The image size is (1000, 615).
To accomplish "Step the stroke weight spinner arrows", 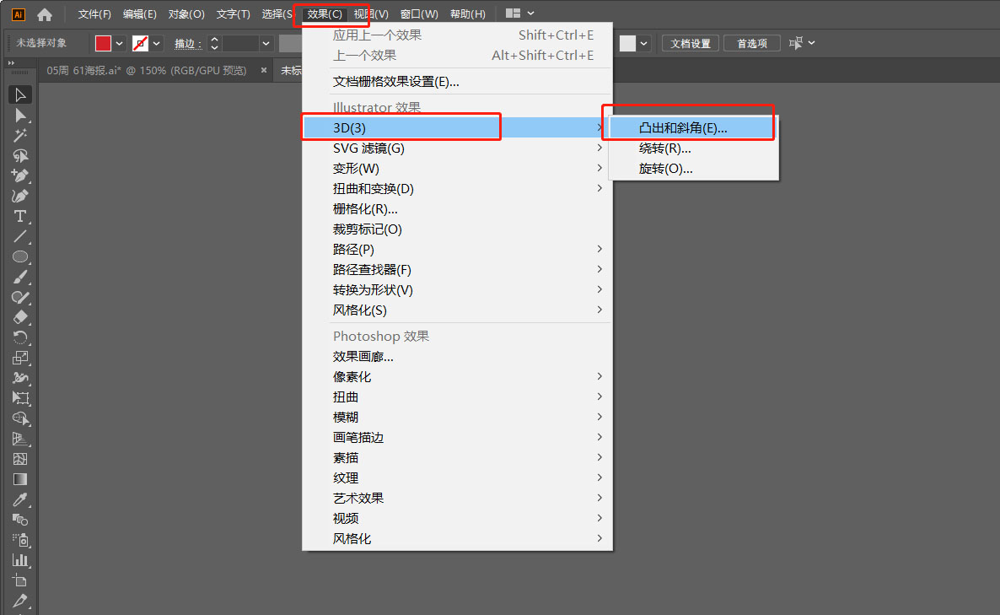I will point(214,43).
